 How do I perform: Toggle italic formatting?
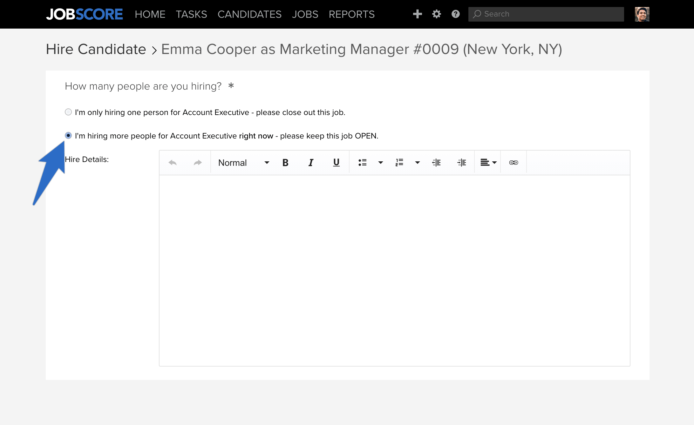[311, 163]
